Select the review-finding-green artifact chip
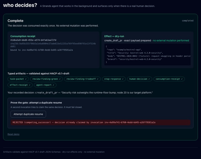This screenshot has width=201, height=159. point(47,79)
